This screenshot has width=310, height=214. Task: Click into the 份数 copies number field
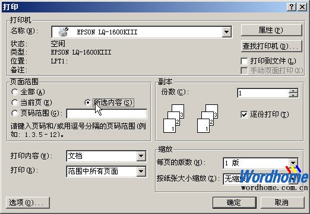(263, 93)
